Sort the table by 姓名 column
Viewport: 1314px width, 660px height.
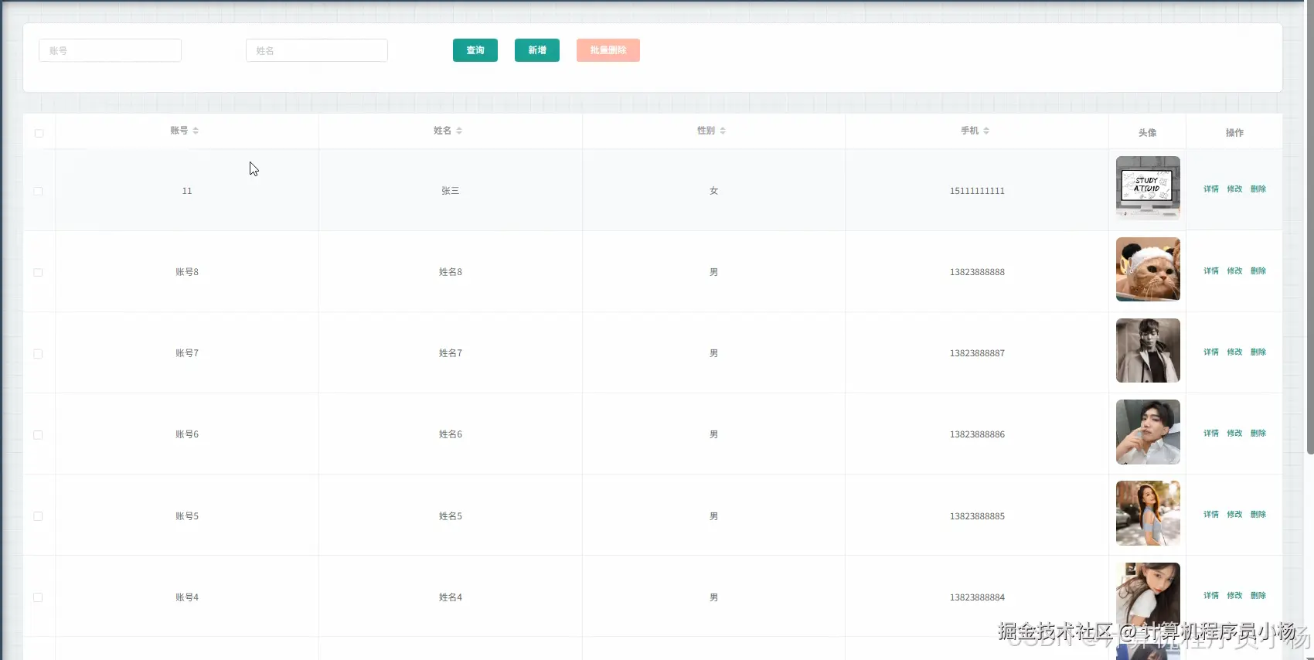click(459, 131)
